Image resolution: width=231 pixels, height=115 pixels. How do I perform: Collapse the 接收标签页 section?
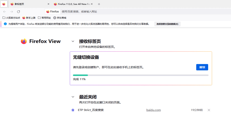point(73,41)
